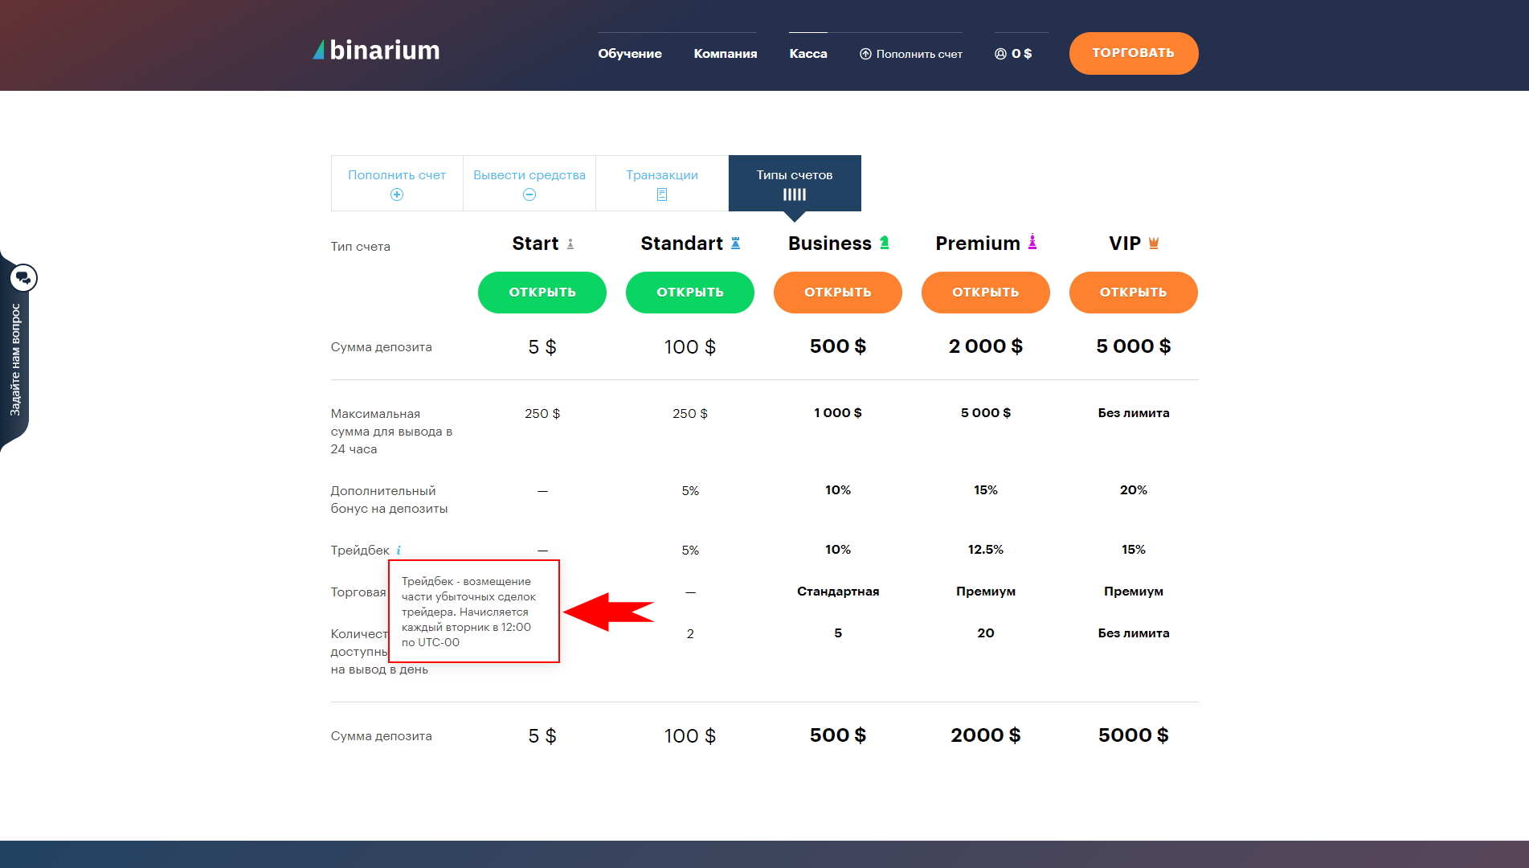Click the crown icon next to VIP
The width and height of the screenshot is (1529, 868).
[x=1154, y=243]
